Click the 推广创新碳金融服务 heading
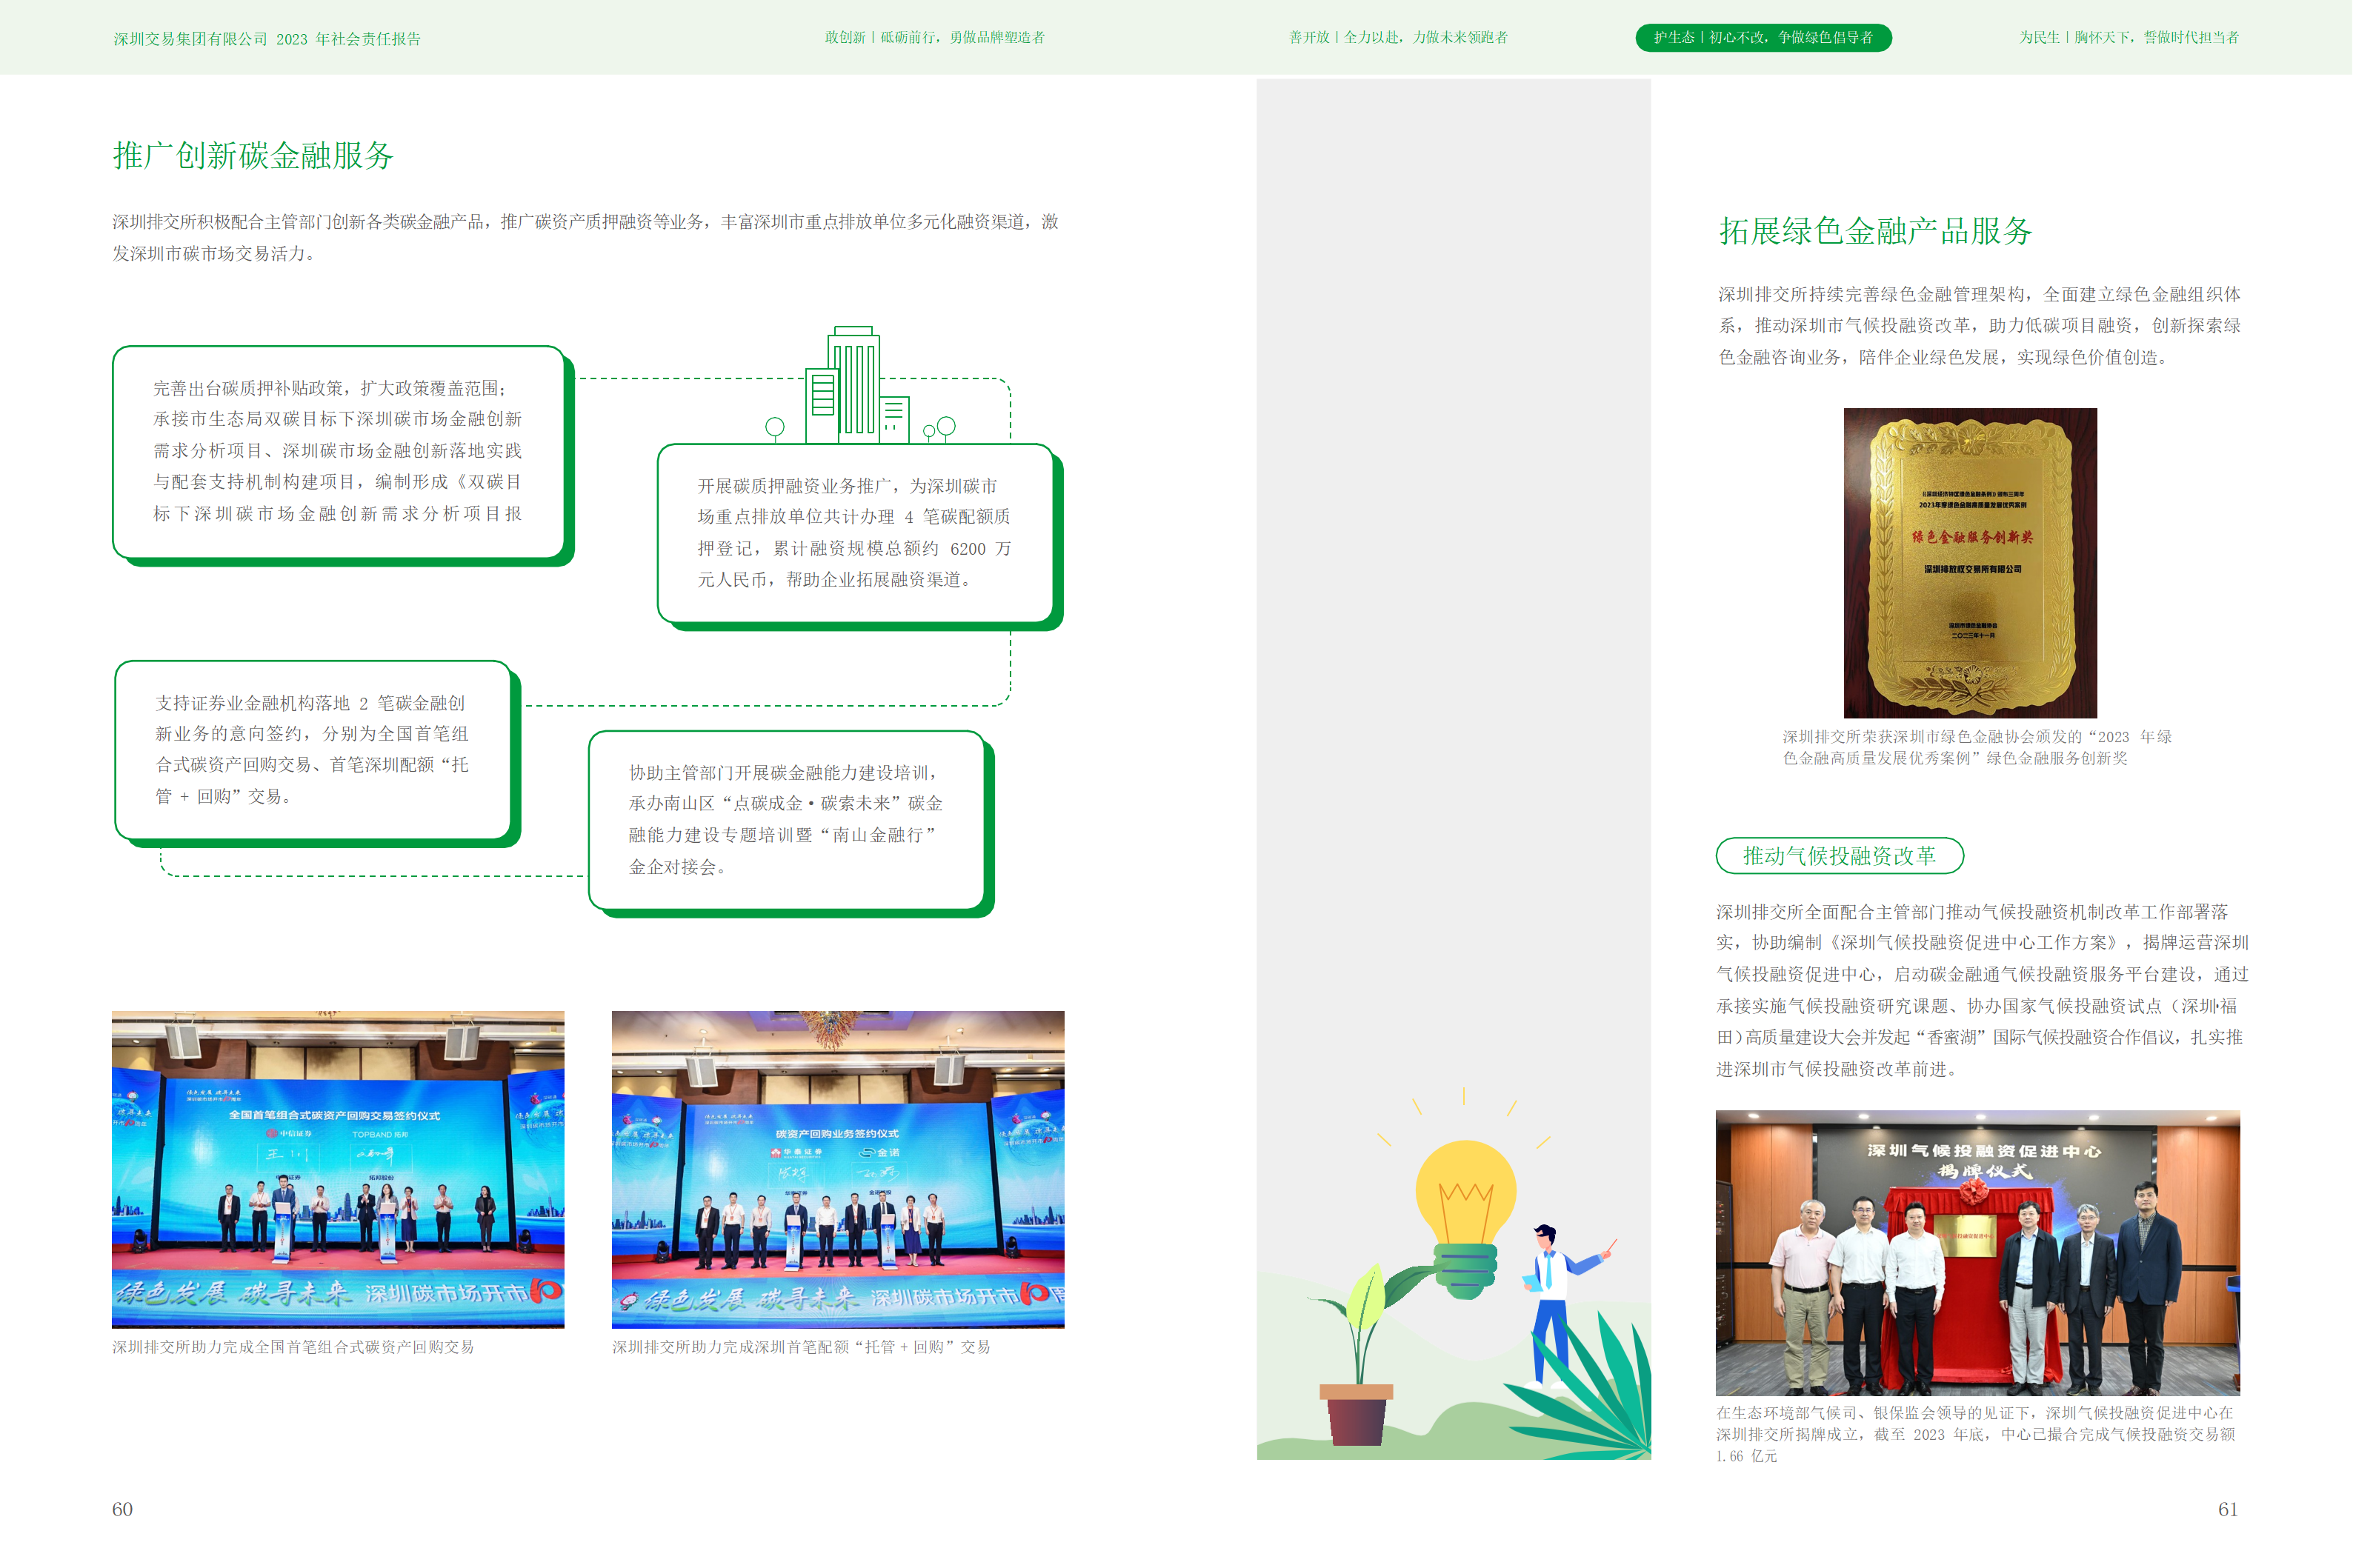 (x=253, y=156)
